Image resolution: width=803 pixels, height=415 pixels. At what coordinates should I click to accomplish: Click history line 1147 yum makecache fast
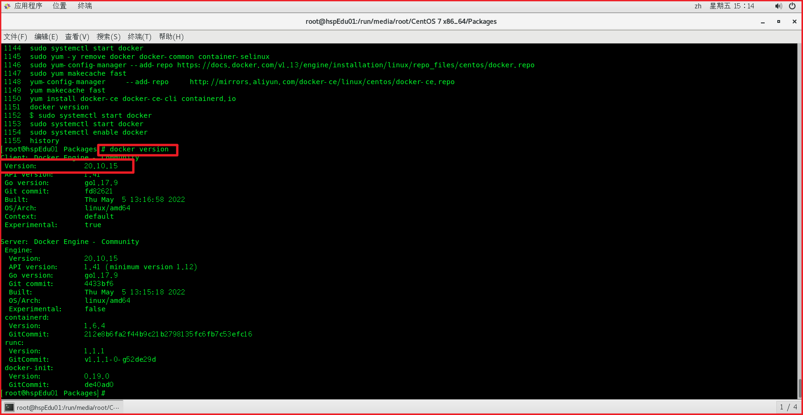pyautogui.click(x=65, y=74)
